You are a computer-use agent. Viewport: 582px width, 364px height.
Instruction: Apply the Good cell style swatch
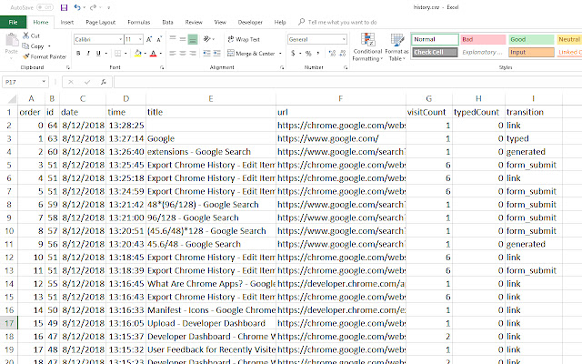[527, 40]
